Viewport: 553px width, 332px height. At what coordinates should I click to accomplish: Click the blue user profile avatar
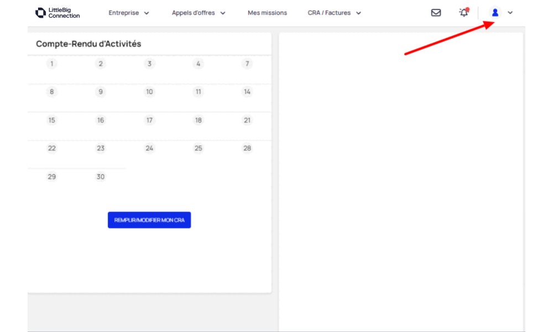click(x=495, y=13)
